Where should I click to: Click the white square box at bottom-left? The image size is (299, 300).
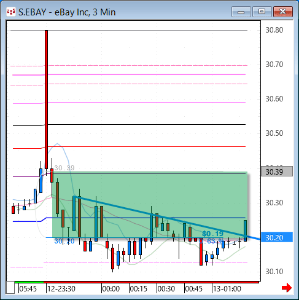point(10,288)
